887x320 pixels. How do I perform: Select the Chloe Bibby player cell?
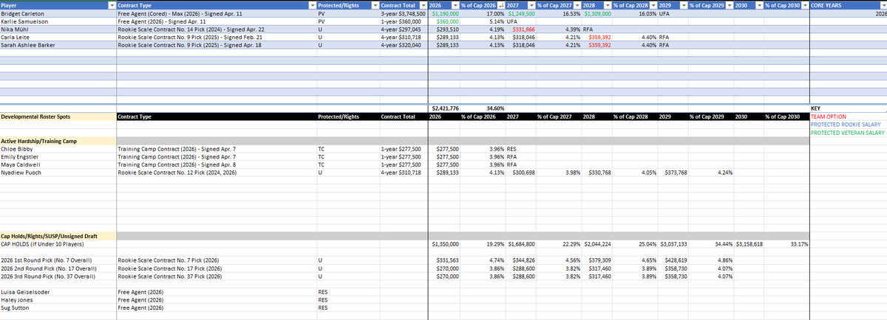click(58, 148)
